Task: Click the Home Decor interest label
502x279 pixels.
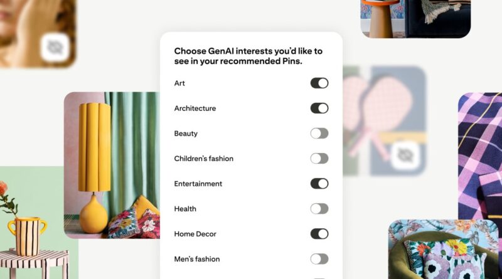Action: point(195,234)
